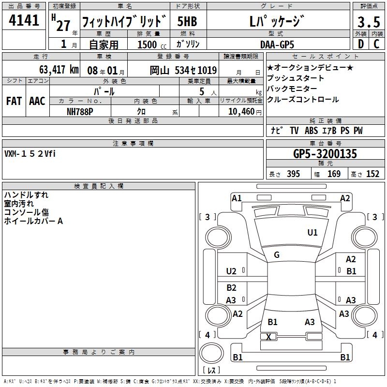Image resolution: width=387 pixels, height=387 pixels.
Task: Select the エアB equipment entry
Action: point(329,131)
